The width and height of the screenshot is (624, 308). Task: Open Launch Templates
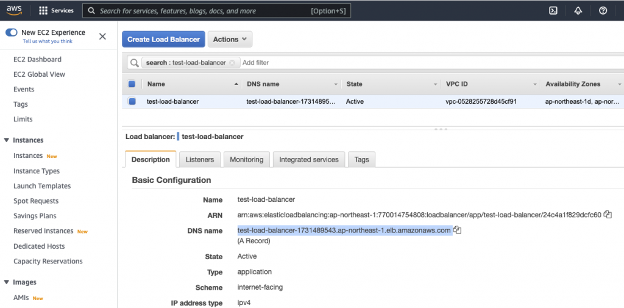[42, 186]
